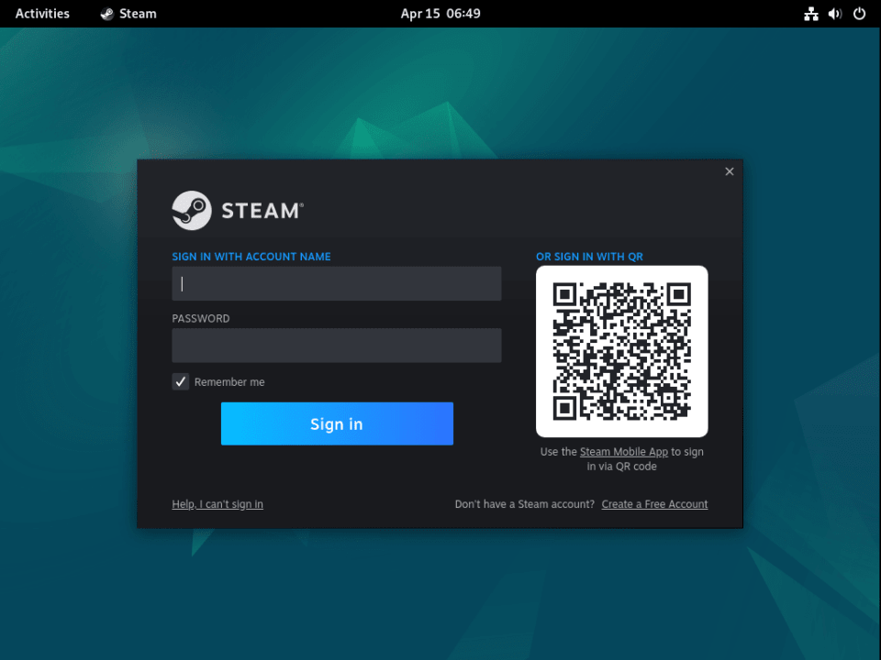Image resolution: width=881 pixels, height=660 pixels.
Task: Click the network status icon in top bar
Action: (x=811, y=14)
